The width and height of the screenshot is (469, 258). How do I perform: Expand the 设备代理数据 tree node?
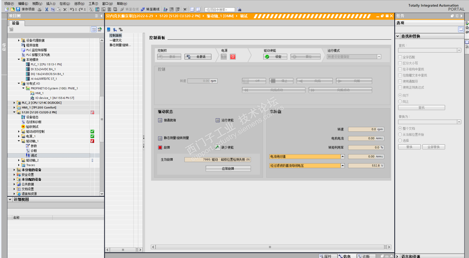pyautogui.click(x=19, y=40)
